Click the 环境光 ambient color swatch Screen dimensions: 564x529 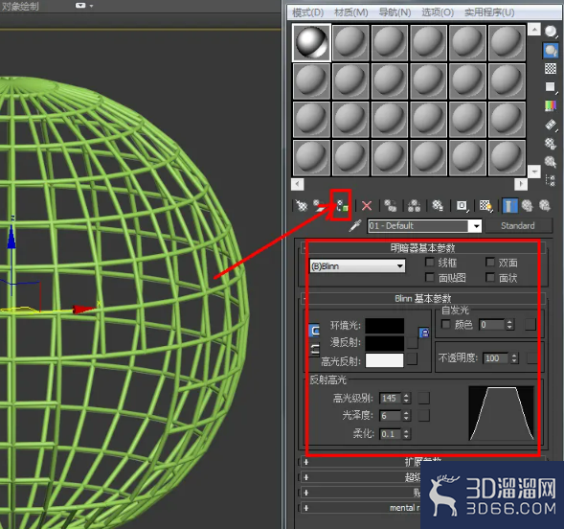click(385, 326)
